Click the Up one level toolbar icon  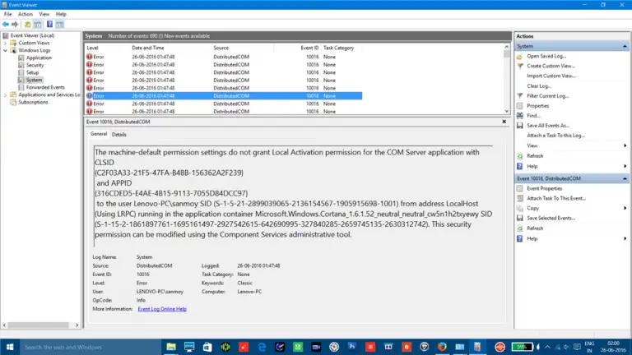(x=27, y=25)
